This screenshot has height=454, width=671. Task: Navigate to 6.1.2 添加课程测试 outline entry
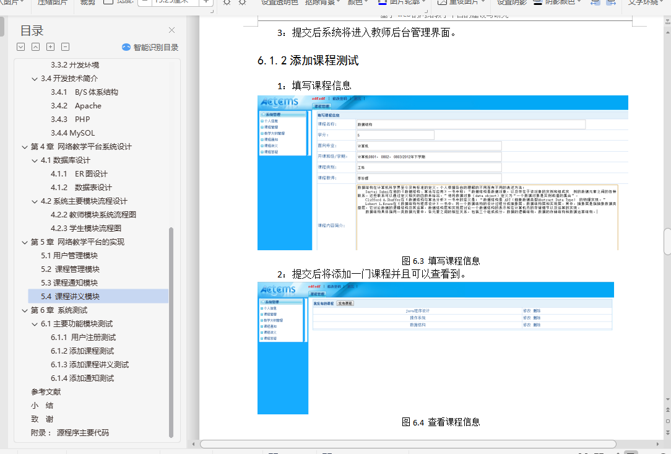[x=82, y=351]
